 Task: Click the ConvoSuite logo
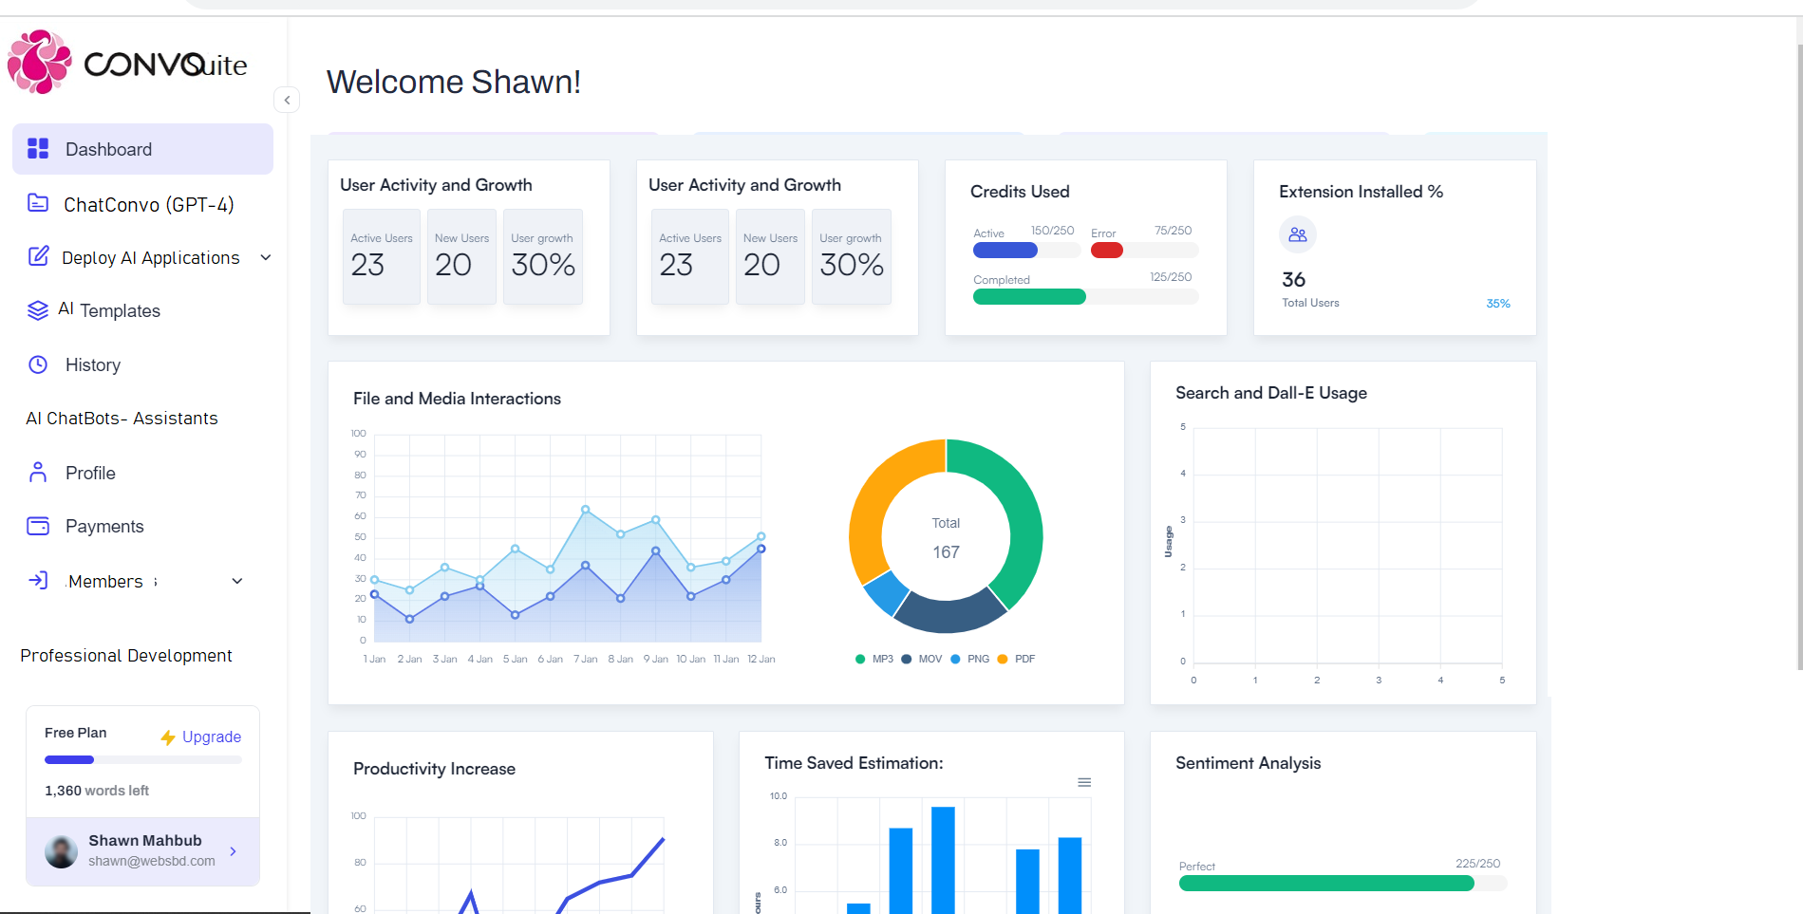(x=127, y=63)
